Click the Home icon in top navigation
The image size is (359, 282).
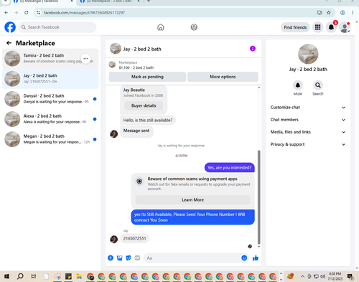coord(161,27)
